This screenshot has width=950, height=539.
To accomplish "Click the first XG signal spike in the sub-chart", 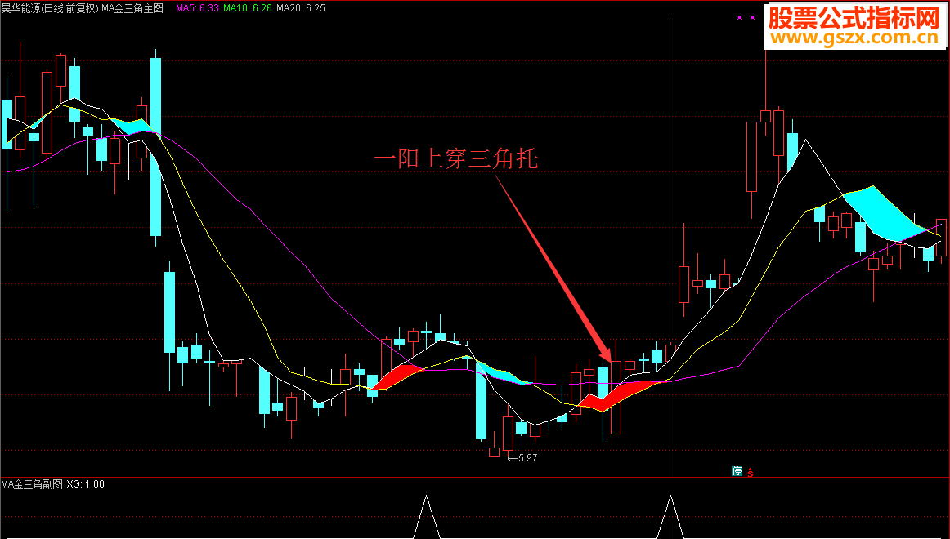I will [427, 516].
